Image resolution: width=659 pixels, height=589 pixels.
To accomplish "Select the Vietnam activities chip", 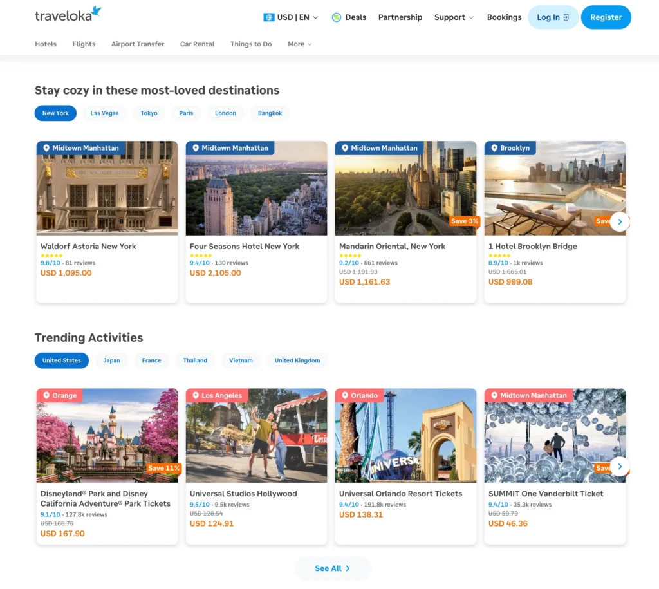I will pos(241,360).
